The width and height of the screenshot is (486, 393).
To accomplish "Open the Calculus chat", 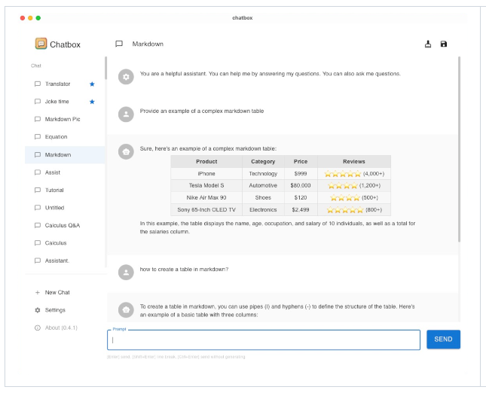I will pos(65,243).
